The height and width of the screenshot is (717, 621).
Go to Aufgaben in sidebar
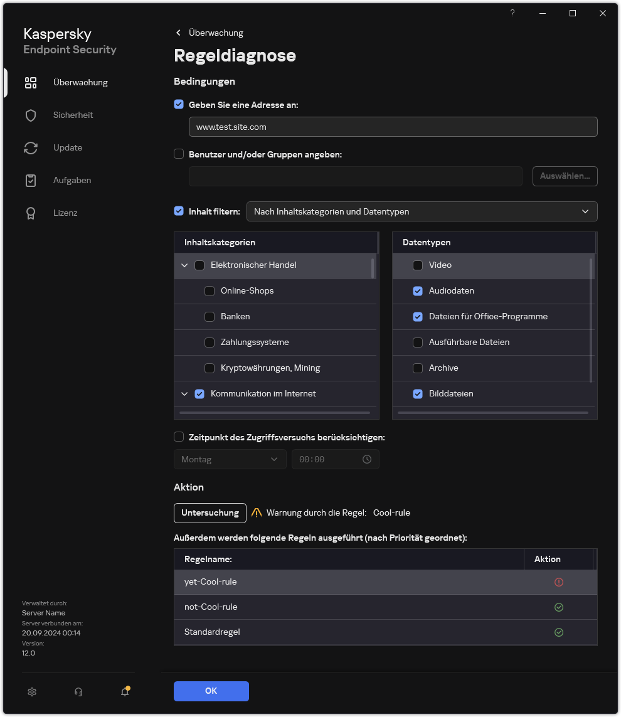pyautogui.click(x=72, y=180)
